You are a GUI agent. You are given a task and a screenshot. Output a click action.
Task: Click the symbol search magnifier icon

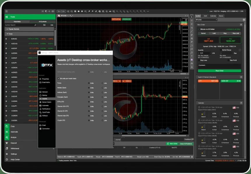pyautogui.click(x=35, y=25)
